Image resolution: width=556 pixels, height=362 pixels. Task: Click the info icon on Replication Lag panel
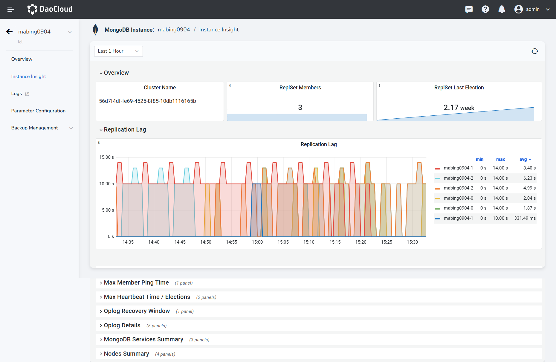coord(99,143)
